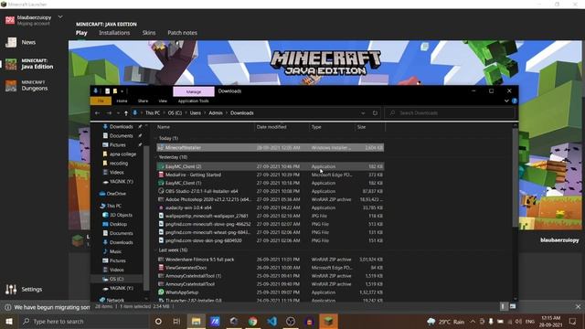Switch to details view icon in status bar
585x329 pixels.
[x=503, y=306]
